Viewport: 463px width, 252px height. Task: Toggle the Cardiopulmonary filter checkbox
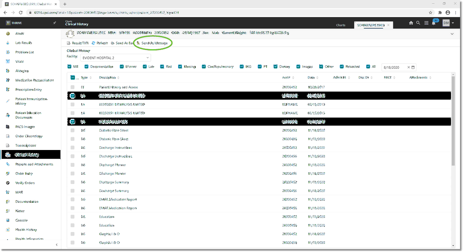[204, 67]
